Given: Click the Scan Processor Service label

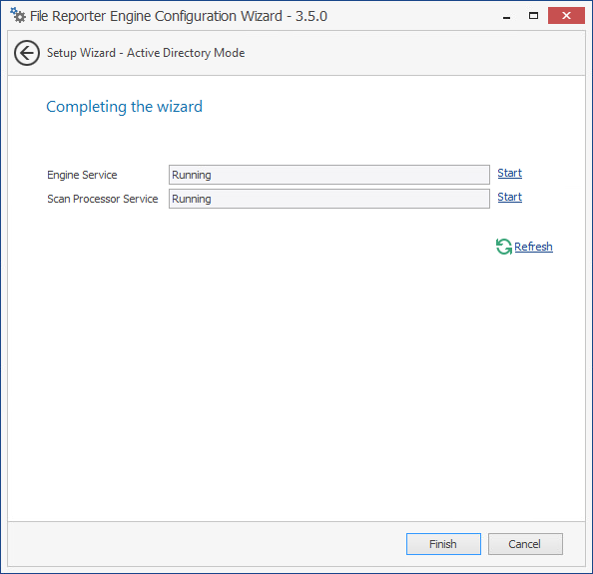Looking at the screenshot, I should [x=103, y=199].
